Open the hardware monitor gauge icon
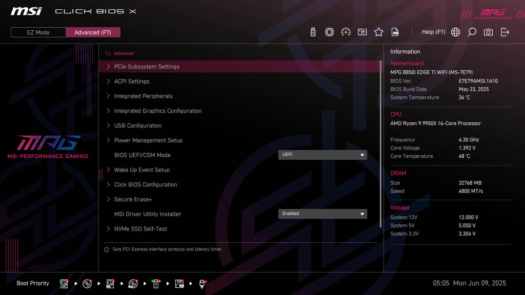 pyautogui.click(x=346, y=32)
